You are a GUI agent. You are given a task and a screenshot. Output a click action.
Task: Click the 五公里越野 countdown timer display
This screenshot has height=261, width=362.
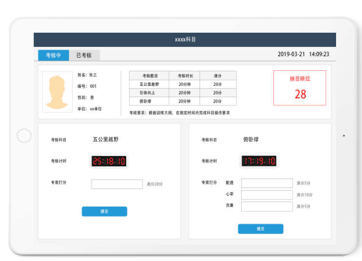(109, 161)
